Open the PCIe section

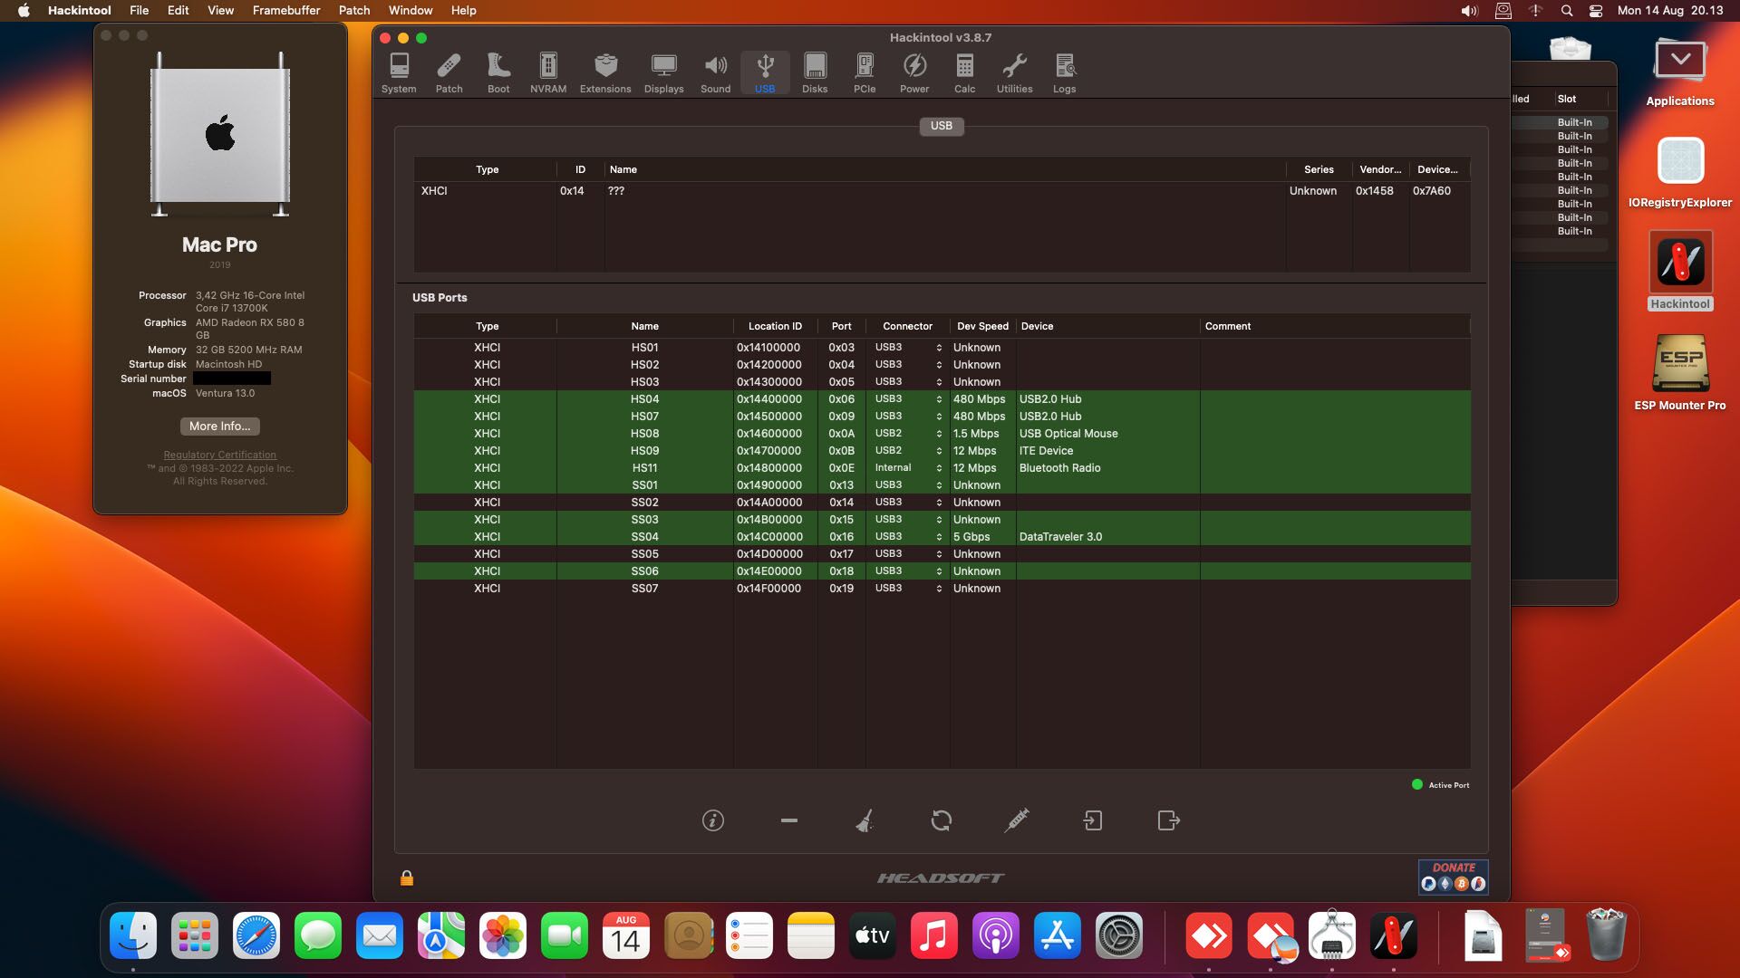pyautogui.click(x=864, y=72)
